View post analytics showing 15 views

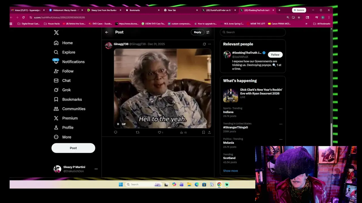pos(183,132)
